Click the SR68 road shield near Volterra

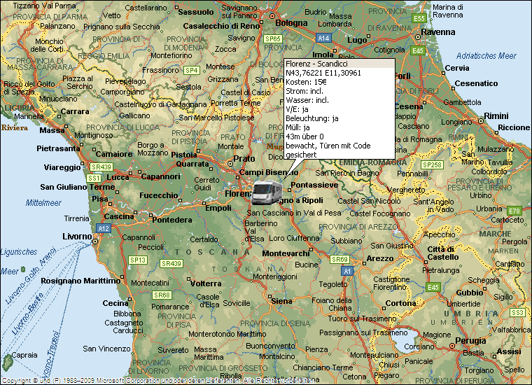(162, 295)
